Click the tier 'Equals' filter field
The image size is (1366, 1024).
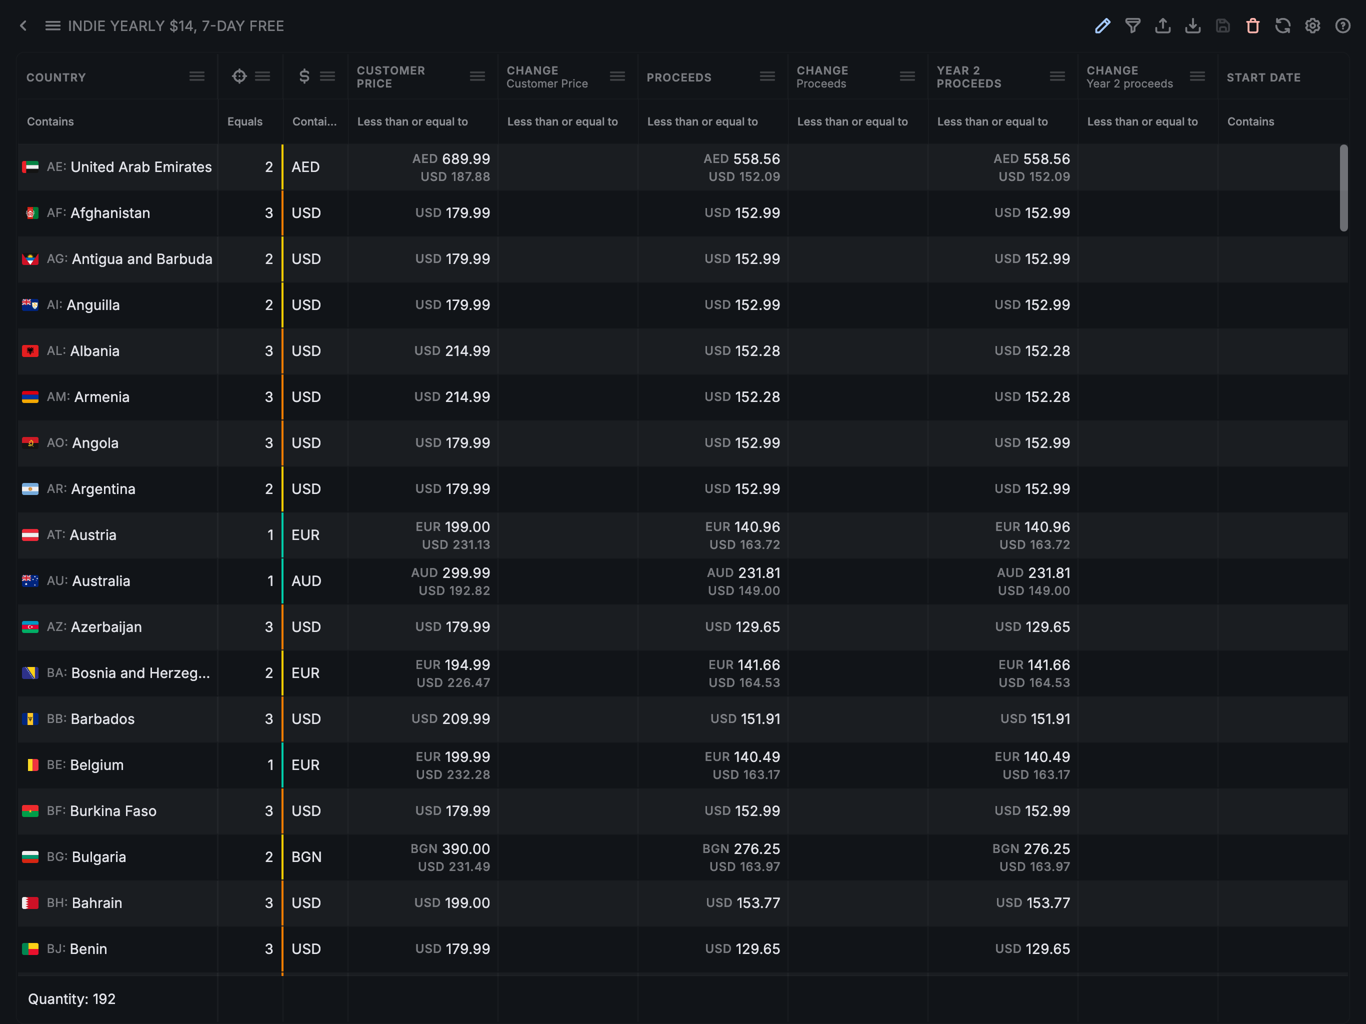click(249, 121)
